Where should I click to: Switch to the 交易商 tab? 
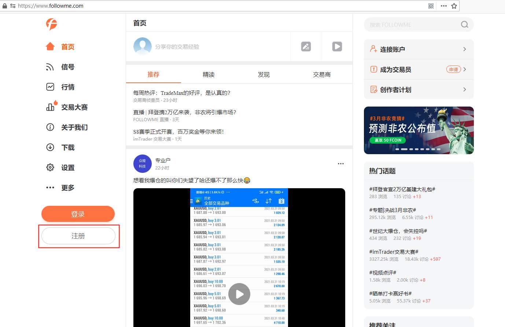(x=322, y=74)
